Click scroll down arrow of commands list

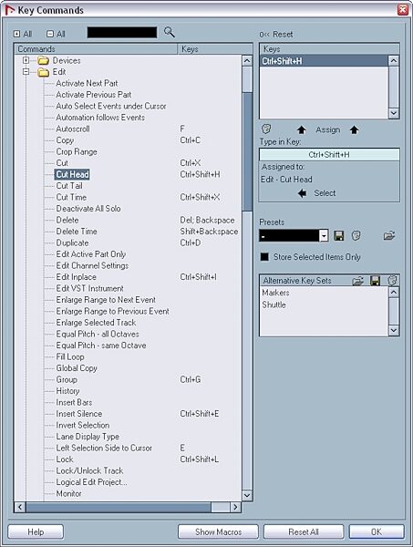[247, 495]
